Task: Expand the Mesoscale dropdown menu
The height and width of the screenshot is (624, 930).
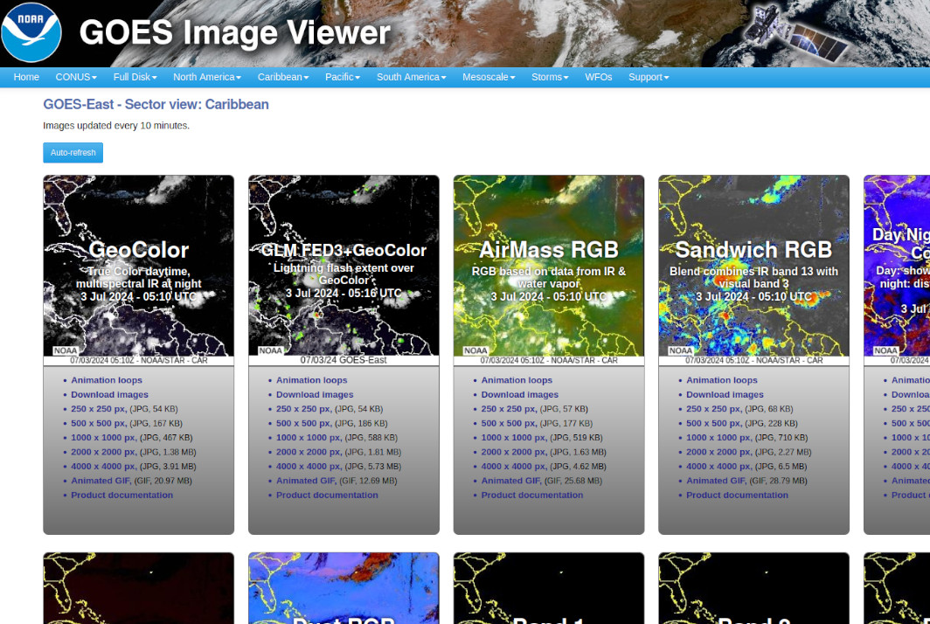Action: click(489, 77)
